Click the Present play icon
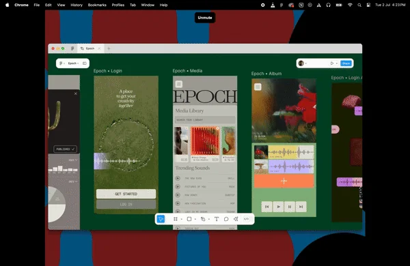 click(332, 63)
